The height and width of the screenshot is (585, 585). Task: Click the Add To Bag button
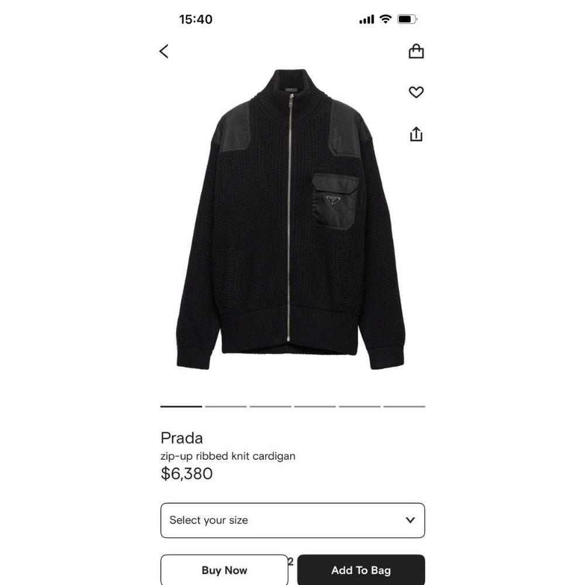[x=361, y=570]
